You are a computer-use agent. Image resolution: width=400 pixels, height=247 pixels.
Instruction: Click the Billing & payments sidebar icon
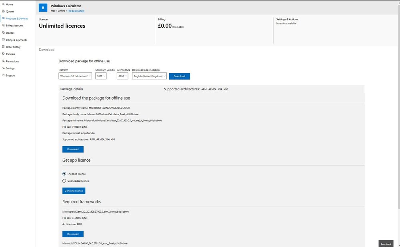tap(3, 40)
